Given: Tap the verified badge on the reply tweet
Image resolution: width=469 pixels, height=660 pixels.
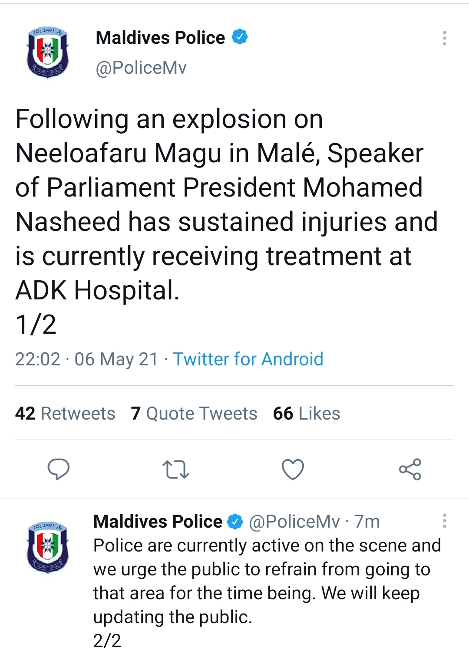Looking at the screenshot, I should click(x=235, y=521).
